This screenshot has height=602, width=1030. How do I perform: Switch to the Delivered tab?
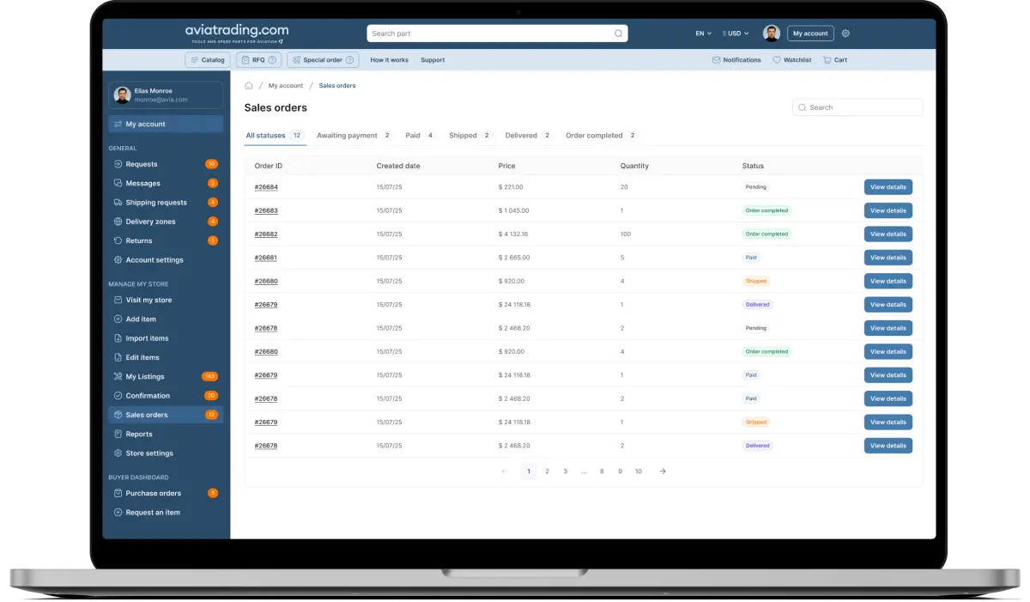[529, 136]
